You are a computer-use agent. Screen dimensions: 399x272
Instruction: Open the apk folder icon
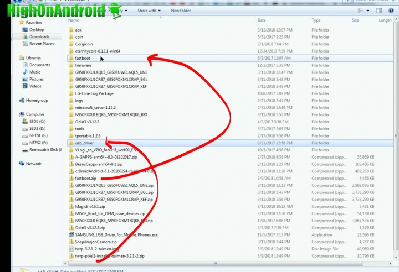tap(71, 30)
